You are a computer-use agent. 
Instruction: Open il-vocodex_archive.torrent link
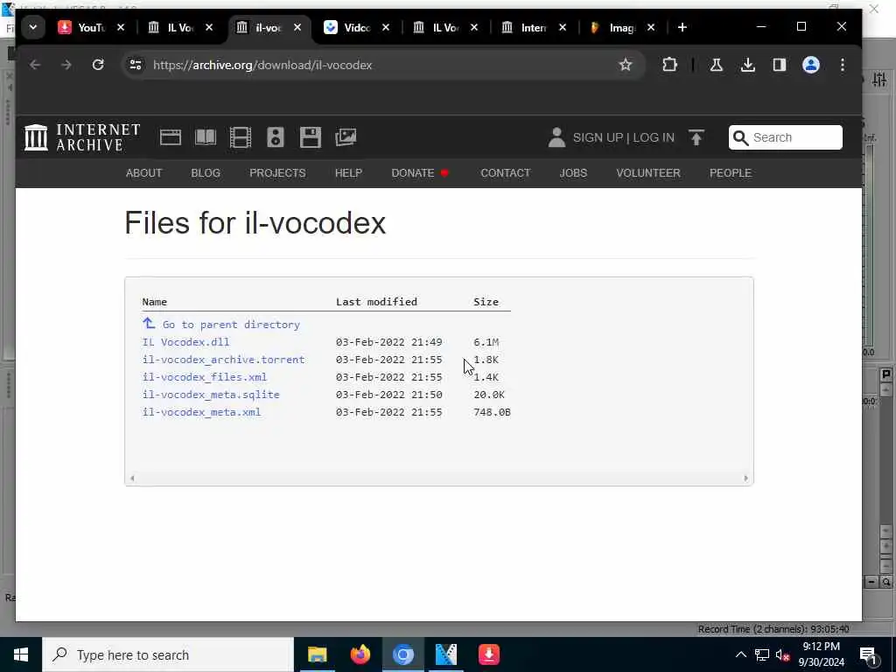223,360
